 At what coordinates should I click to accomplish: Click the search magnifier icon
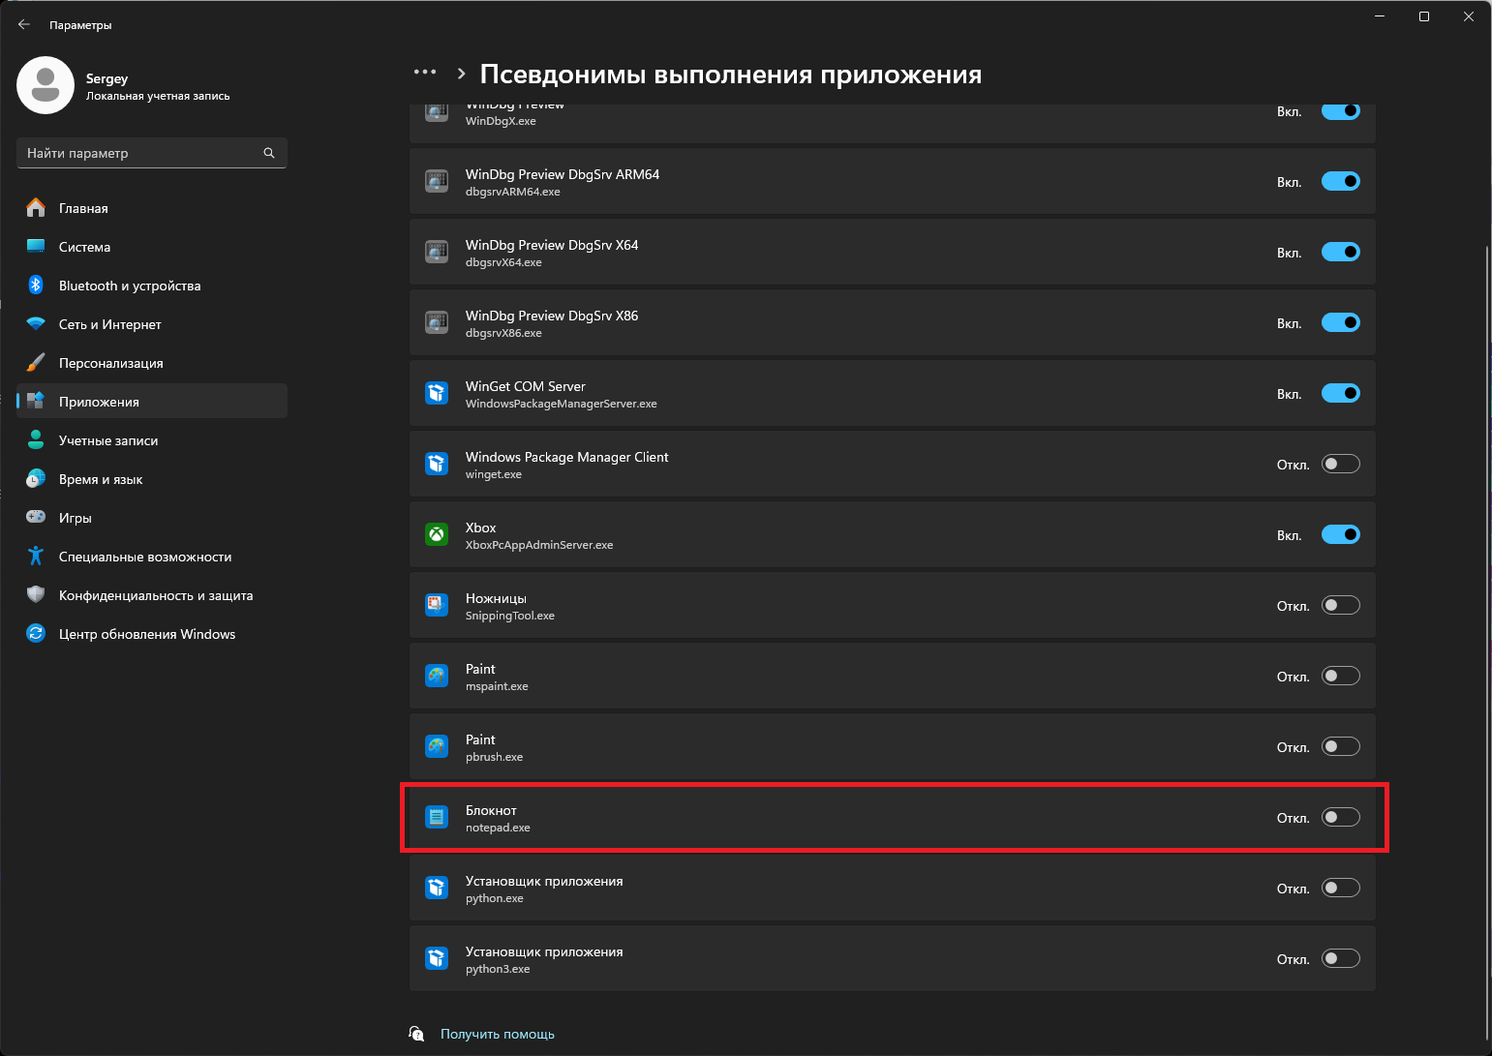coord(269,153)
